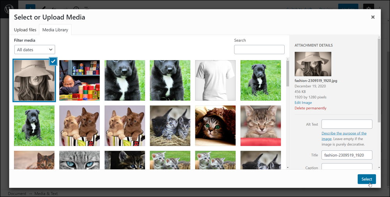Choose the orange cat thumbnail in bottom row
The height and width of the screenshot is (197, 390).
tap(34, 160)
